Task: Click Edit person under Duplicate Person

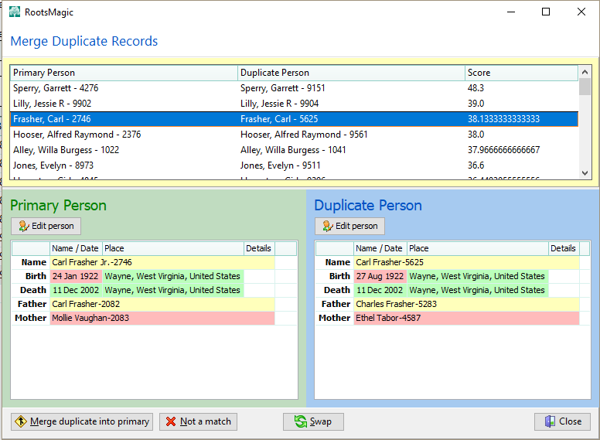Action: coord(349,226)
